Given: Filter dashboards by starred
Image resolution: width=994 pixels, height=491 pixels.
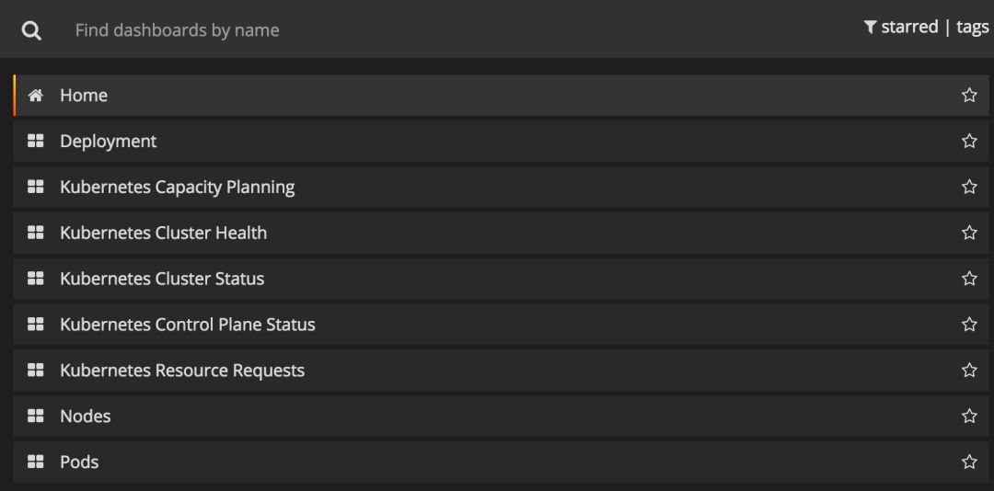Looking at the screenshot, I should (x=908, y=28).
